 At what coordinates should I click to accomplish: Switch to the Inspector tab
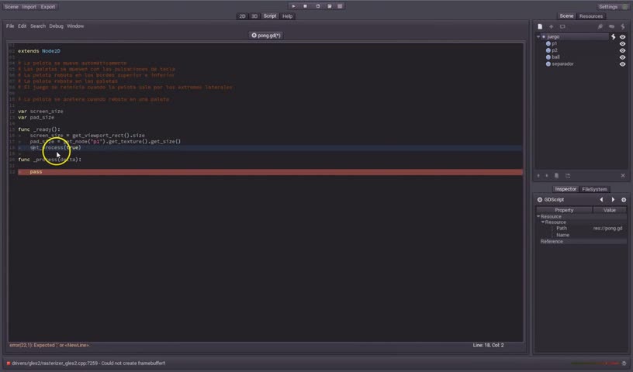[566, 189]
